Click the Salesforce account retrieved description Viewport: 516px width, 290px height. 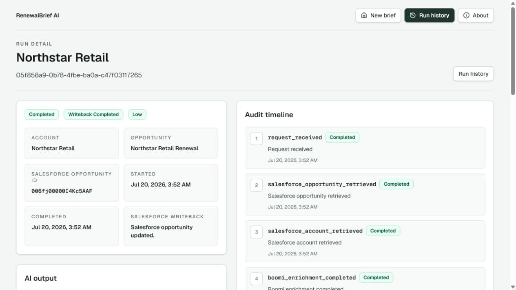[x=305, y=242]
